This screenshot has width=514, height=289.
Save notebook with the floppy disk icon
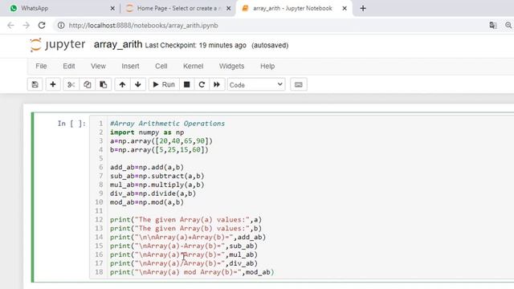35,84
